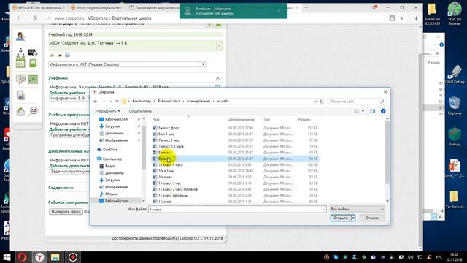467x263 pixels.
Task: Expand the address path history dropdown
Action: [315, 102]
